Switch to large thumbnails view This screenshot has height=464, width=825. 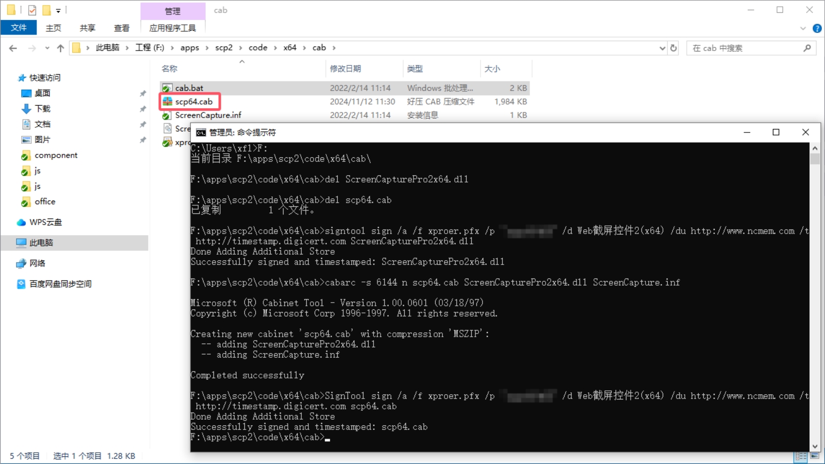pos(815,456)
